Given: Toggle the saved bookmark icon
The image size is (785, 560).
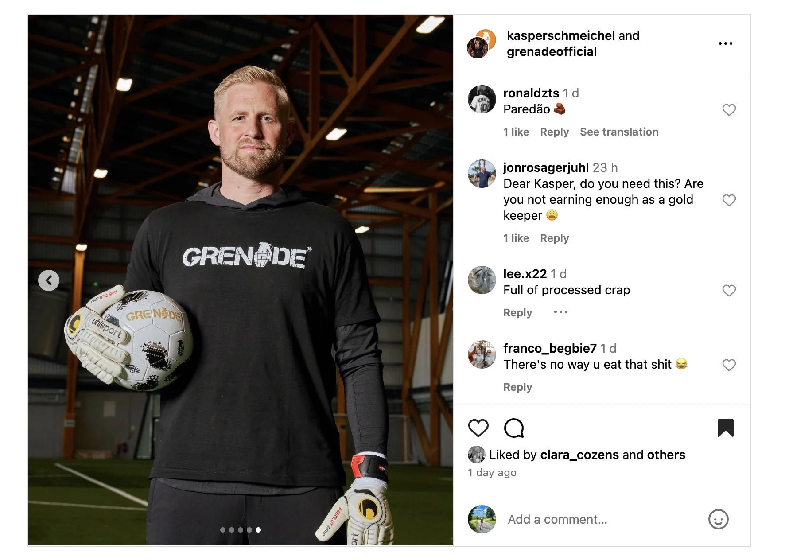Looking at the screenshot, I should [725, 428].
